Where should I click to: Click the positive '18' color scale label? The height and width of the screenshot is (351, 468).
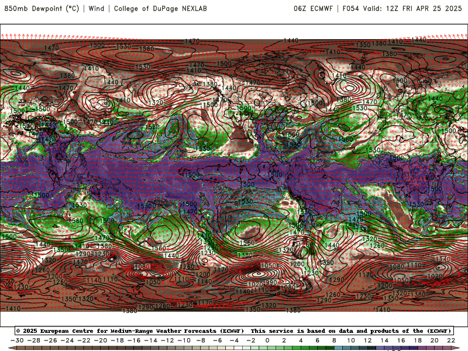pos(418,340)
